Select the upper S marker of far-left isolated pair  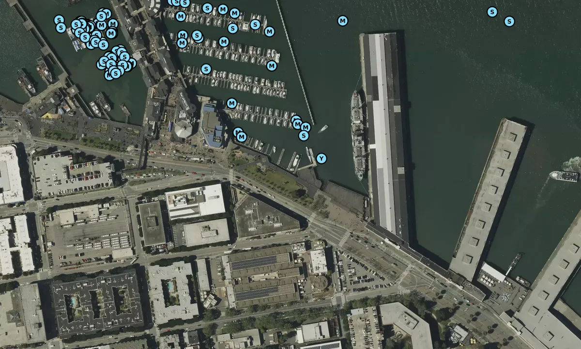[x=59, y=20]
